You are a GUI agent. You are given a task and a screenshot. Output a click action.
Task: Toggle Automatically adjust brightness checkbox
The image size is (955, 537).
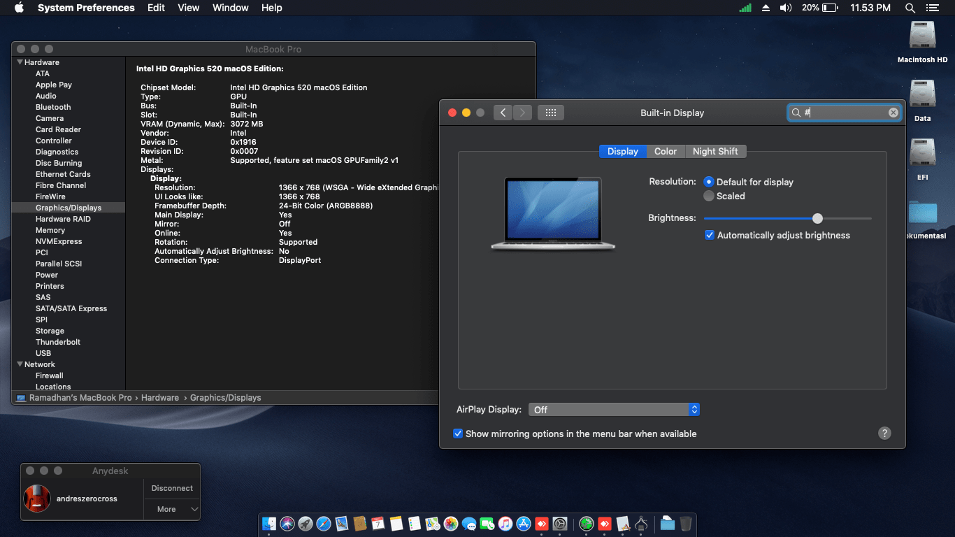click(x=710, y=235)
